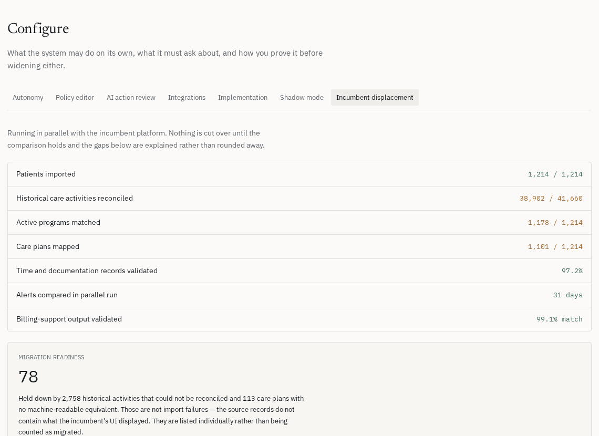Image resolution: width=599 pixels, height=436 pixels.
Task: Open the Autonomy tab
Action: 28,97
